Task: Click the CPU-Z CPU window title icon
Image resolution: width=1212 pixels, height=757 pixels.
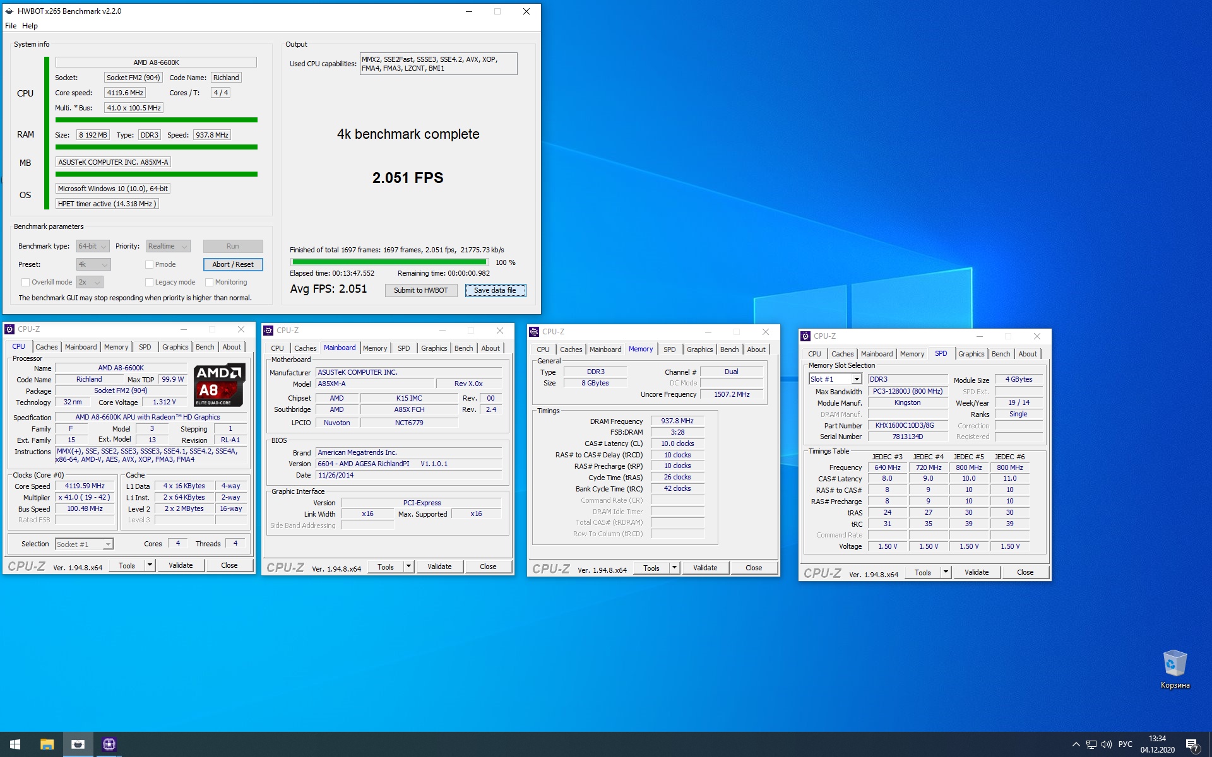Action: pyautogui.click(x=9, y=329)
